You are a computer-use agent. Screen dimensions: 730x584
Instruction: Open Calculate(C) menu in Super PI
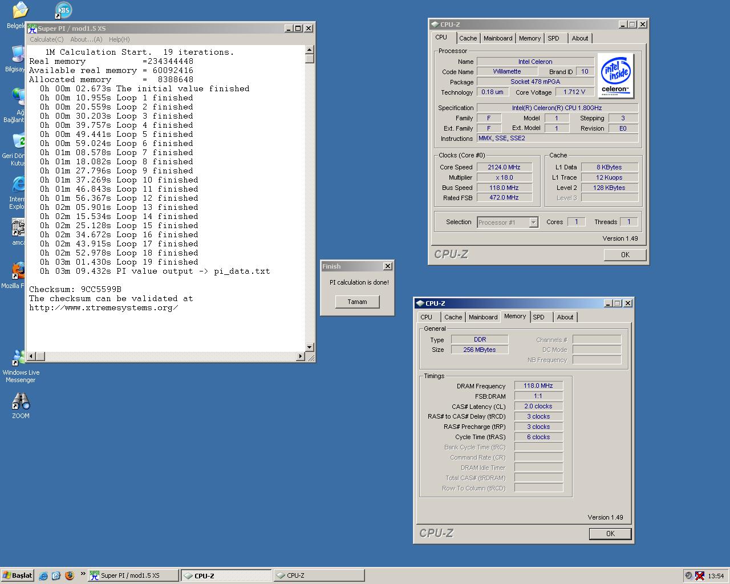[46, 39]
